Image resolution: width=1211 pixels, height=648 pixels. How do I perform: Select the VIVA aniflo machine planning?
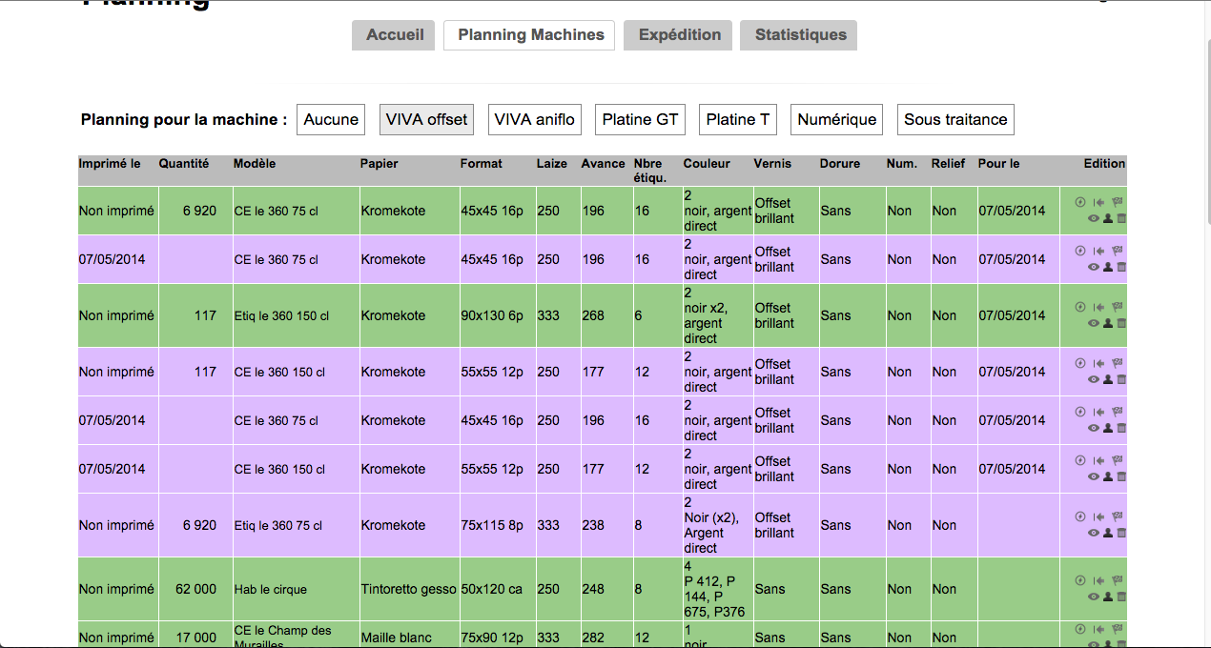[534, 120]
